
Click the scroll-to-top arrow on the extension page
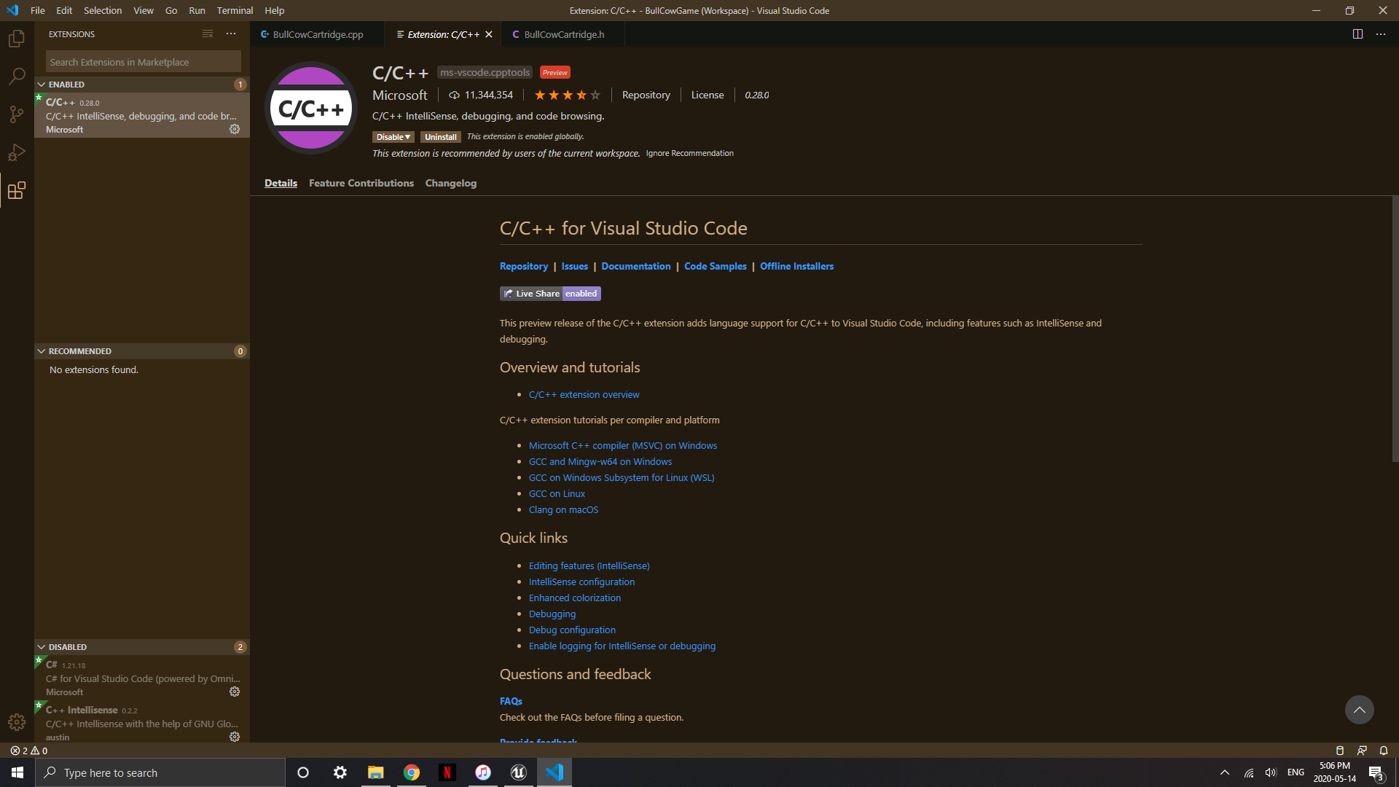click(x=1358, y=709)
